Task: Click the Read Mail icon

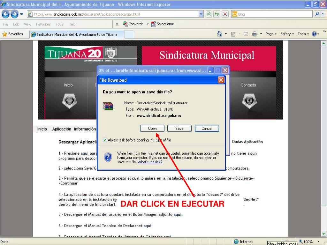Action: [246, 34]
